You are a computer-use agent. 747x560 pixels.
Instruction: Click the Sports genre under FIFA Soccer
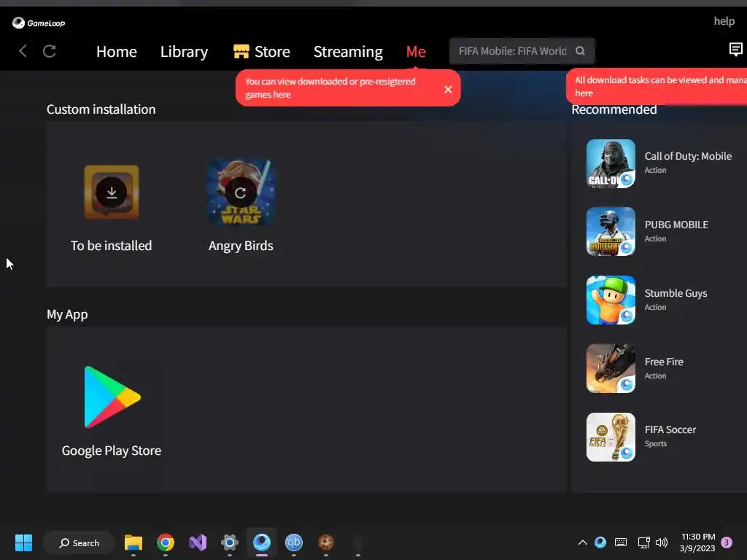coord(656,444)
